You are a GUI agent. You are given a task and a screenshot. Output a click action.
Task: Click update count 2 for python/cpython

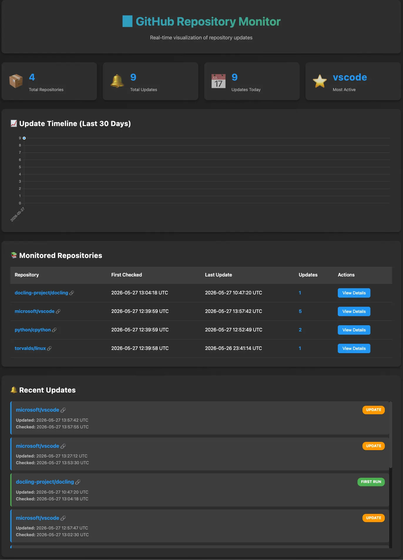pyautogui.click(x=300, y=330)
